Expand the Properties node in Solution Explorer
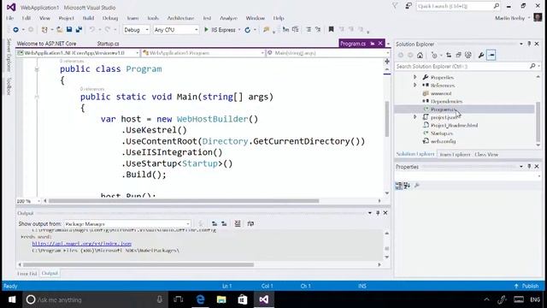The width and height of the screenshot is (547, 308). pyautogui.click(x=415, y=77)
